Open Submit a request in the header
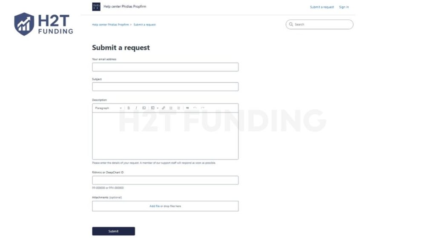The height and width of the screenshot is (243, 436). 322,7
